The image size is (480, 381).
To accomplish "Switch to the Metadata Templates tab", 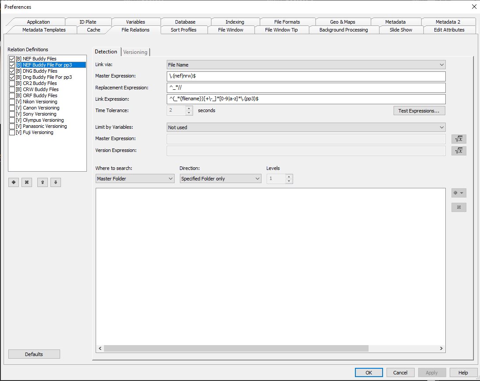I will point(44,30).
